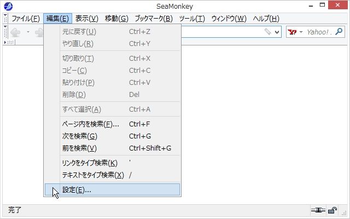This screenshot has height=219, width=350.
Task: Open the ファイル(F) menu
Action: tap(26, 19)
